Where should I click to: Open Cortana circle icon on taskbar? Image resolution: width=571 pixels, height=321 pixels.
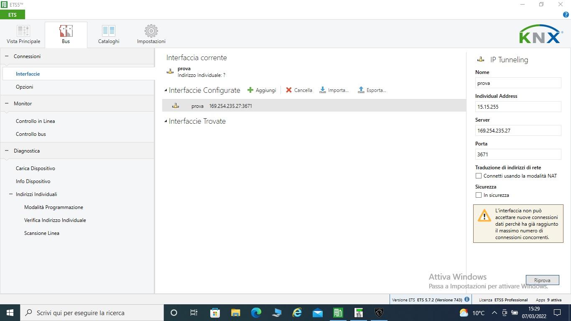(x=174, y=313)
